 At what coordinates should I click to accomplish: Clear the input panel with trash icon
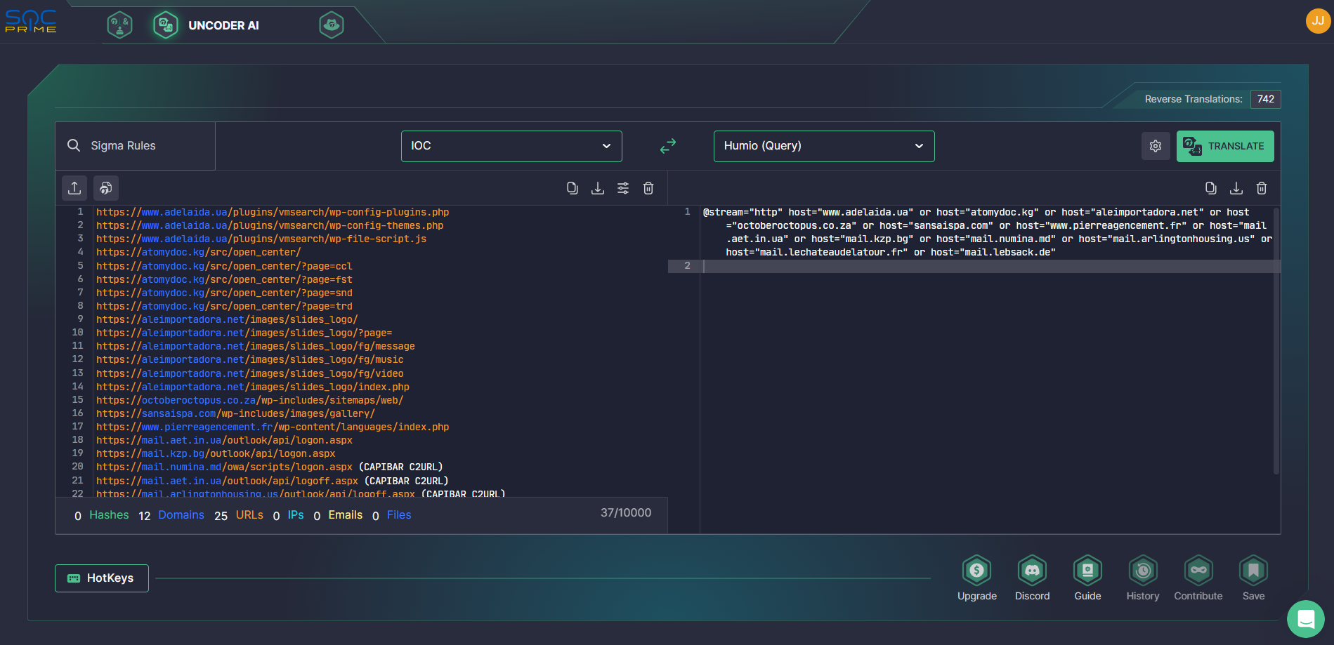pyautogui.click(x=648, y=188)
